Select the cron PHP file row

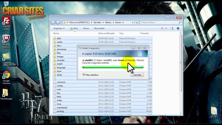103,90
